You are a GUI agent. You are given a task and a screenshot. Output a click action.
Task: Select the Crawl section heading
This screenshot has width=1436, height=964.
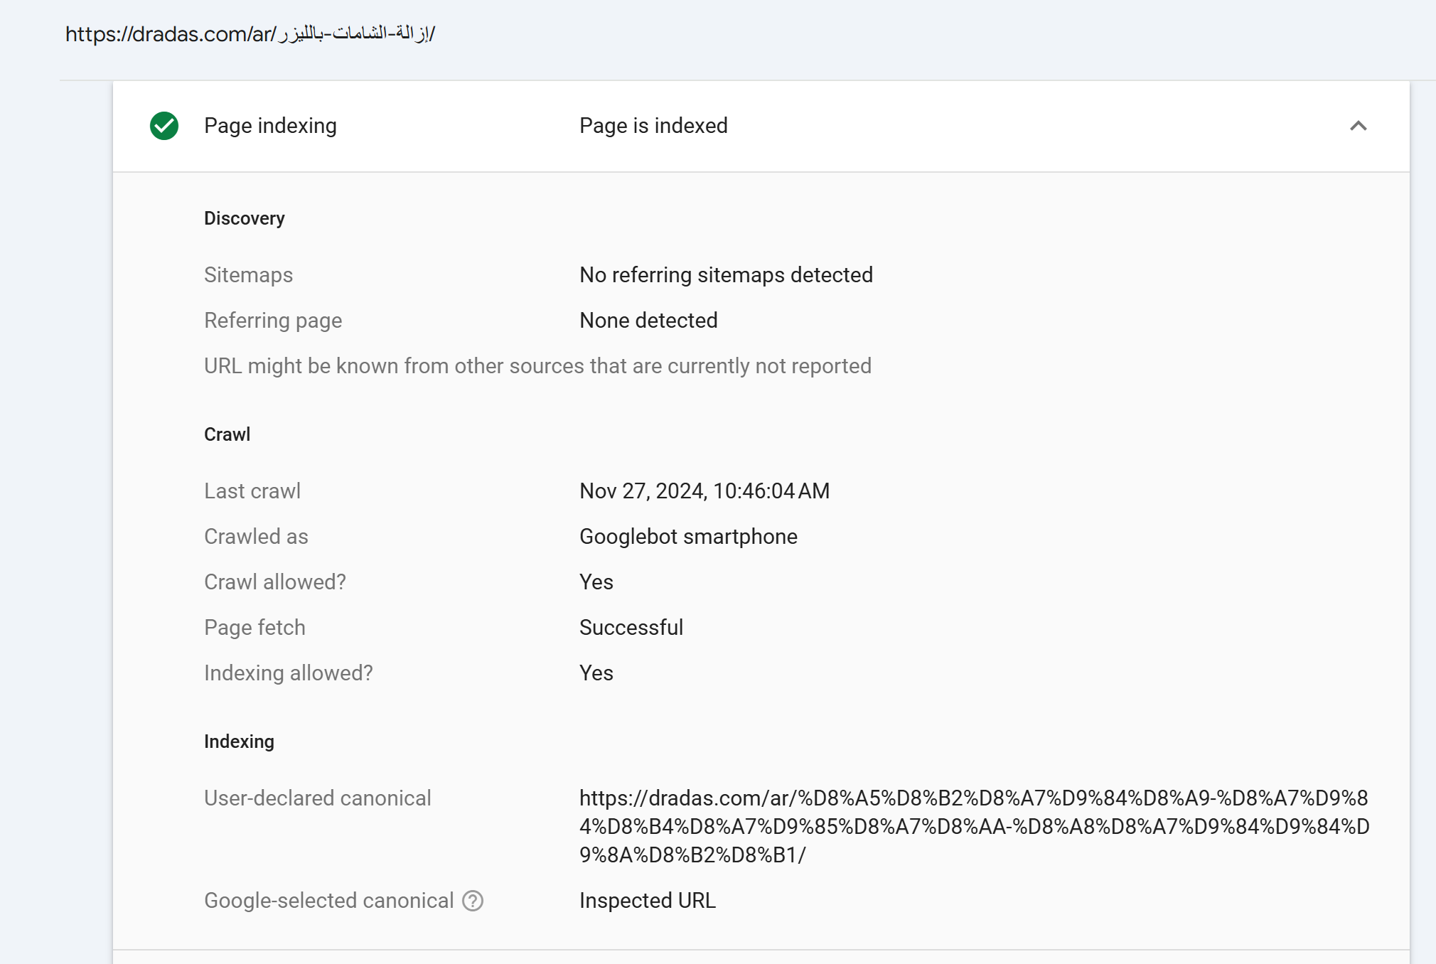click(227, 434)
